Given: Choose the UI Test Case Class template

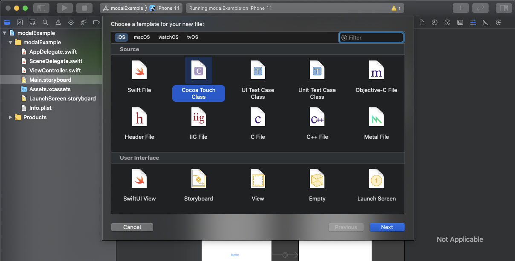Looking at the screenshot, I should (x=258, y=80).
